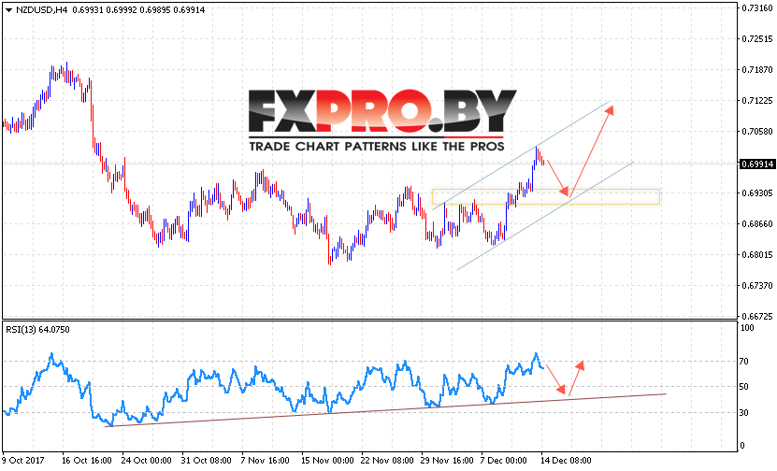Select the 31 Oct 08:00 time label
This screenshot has height=471, width=777.
(207, 461)
